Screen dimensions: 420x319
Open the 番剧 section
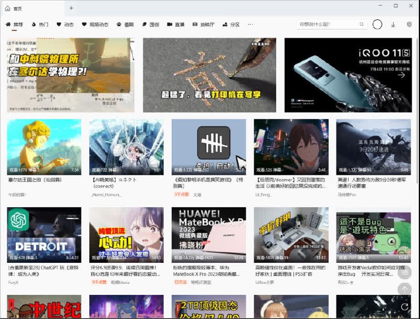(x=125, y=25)
